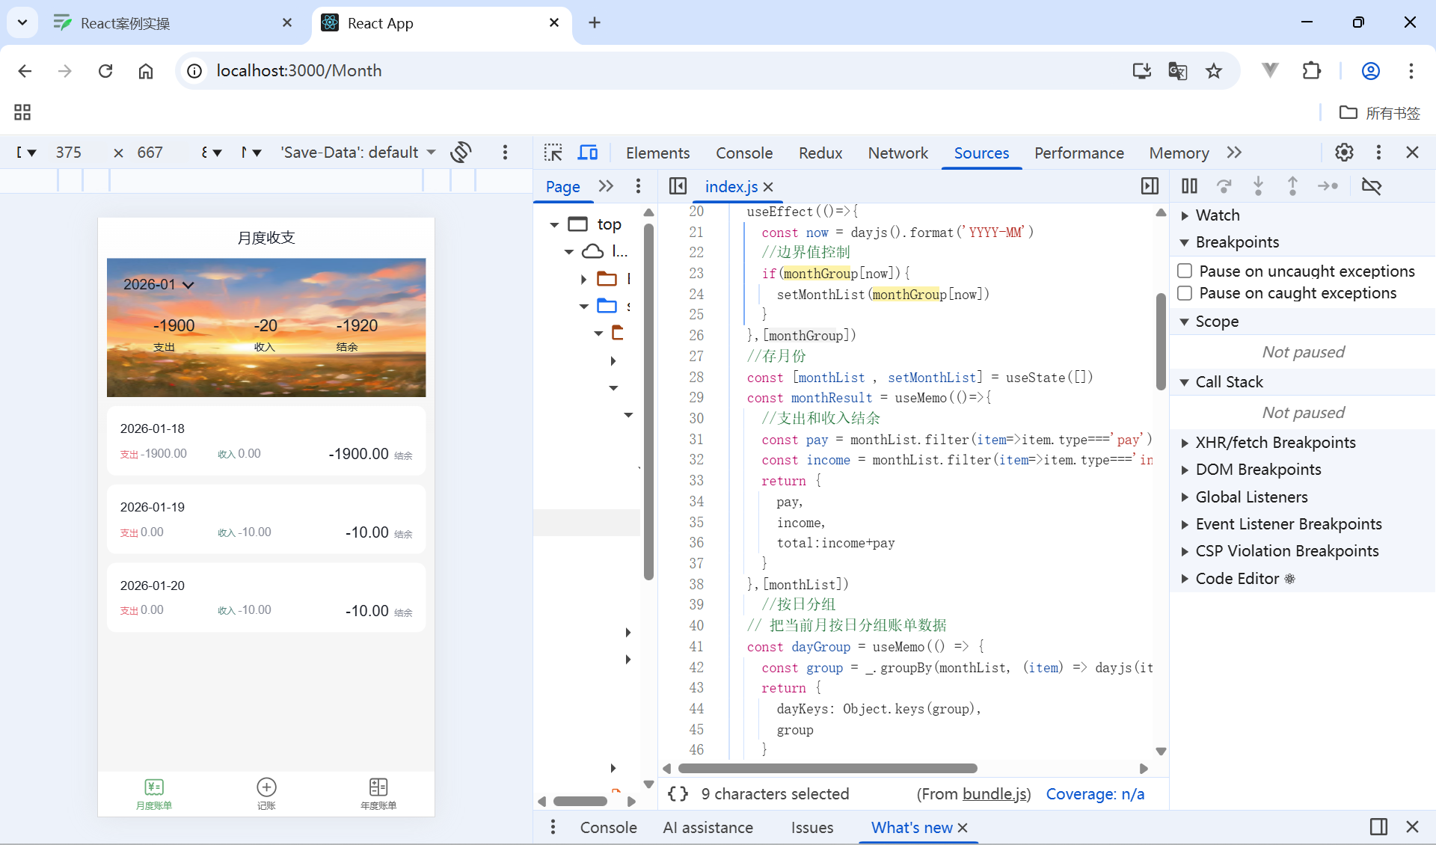Open the Console panel tab
1436x845 pixels.
(743, 153)
